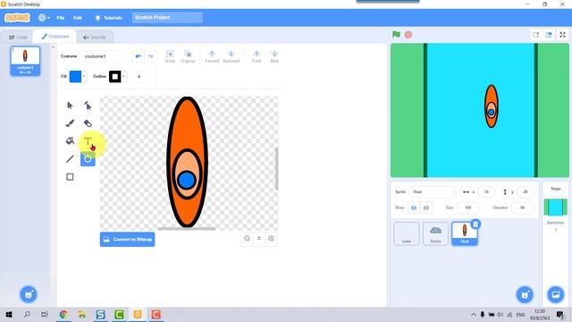Click the canvas vertical scrollbar

[x=276, y=169]
